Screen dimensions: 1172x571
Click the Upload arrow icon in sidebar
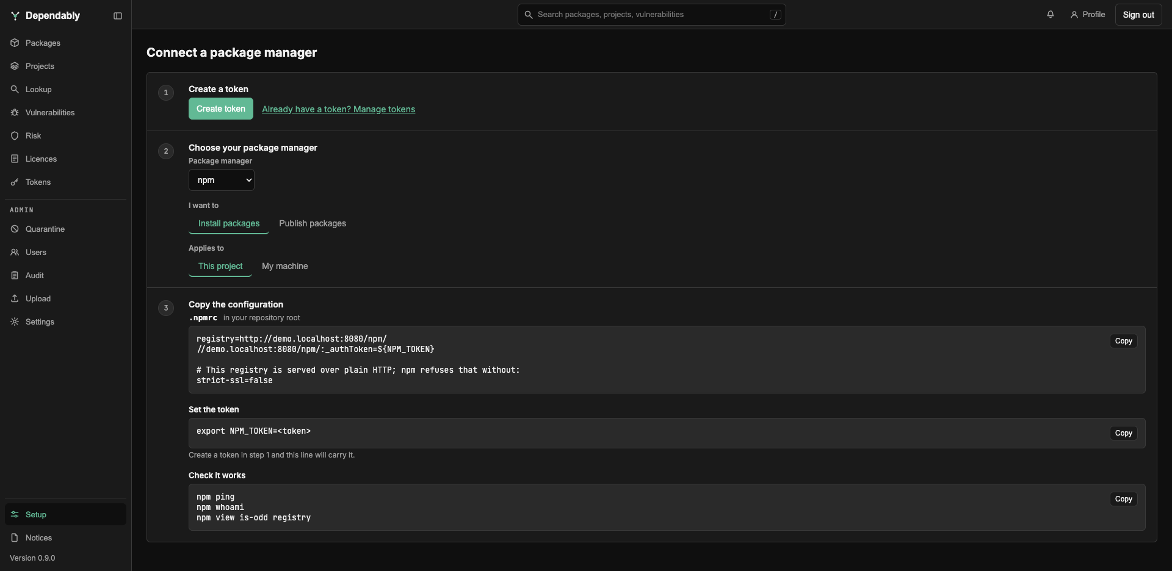15,298
